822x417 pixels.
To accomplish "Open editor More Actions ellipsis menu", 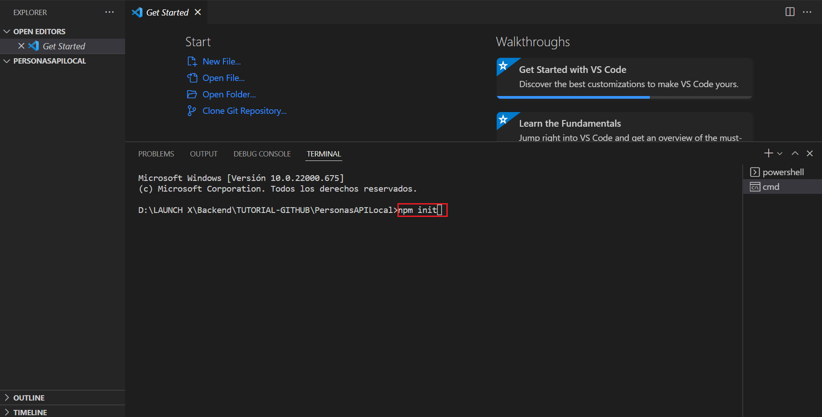I will (x=807, y=12).
